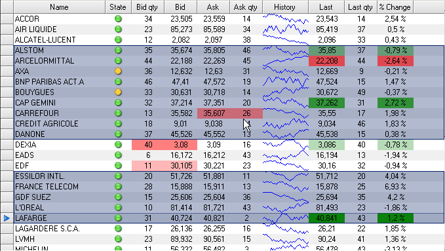Click the green state icon for ALSTOM

(118, 50)
